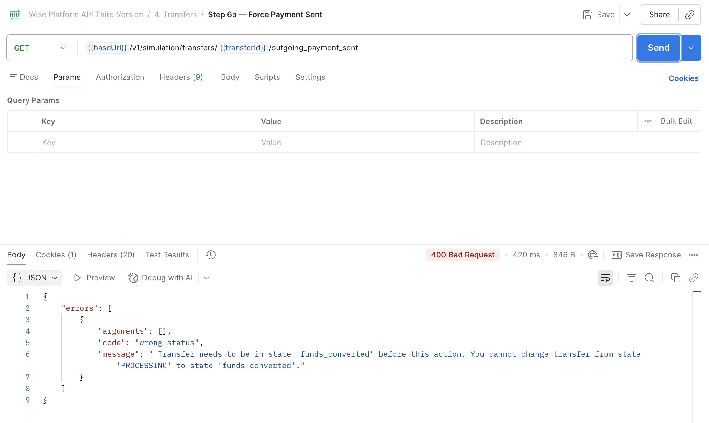Screen dimensions: 709x423
Task: Click the query param Key field
Action: (146, 143)
